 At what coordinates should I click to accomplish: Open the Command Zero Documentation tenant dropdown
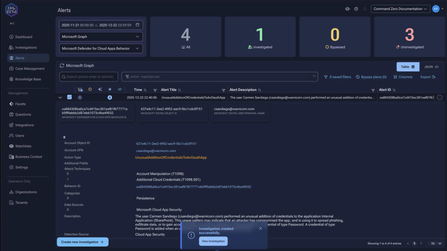point(400,9)
